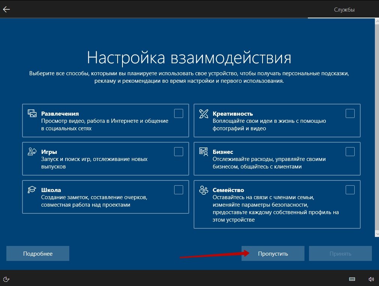Click the Школа school pennant icon
This screenshot has width=379, height=286.
click(32, 189)
